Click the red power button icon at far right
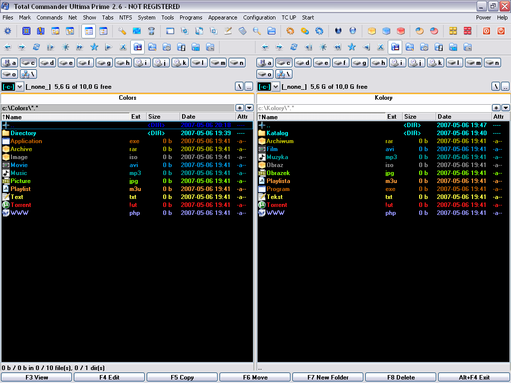Screen dimensions: 511x383 pos(501,31)
